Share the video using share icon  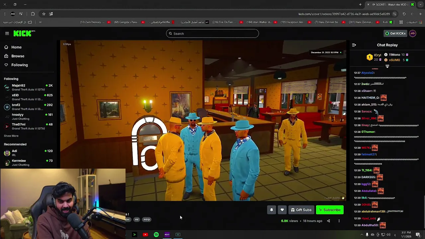tap(328, 221)
